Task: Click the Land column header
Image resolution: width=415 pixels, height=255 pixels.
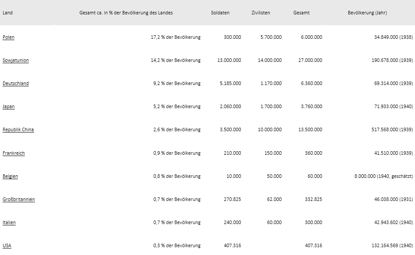Action: click(8, 13)
